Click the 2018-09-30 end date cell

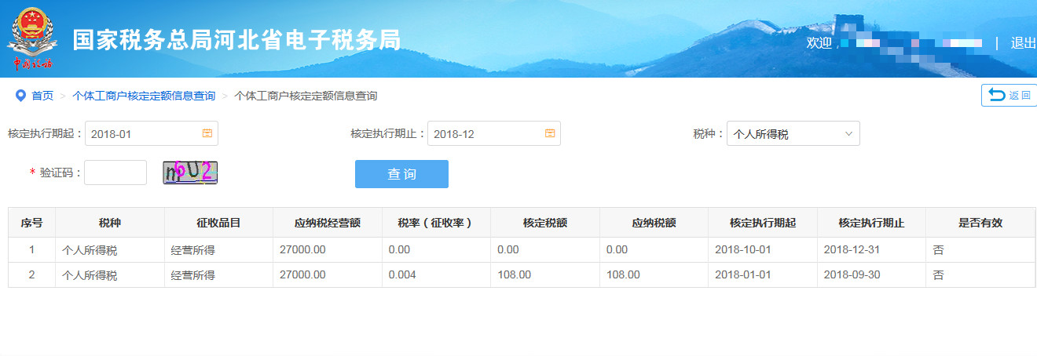[871, 275]
